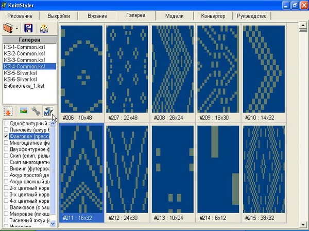This screenshot has height=231, width=309.
Task: Switch to the Рисование tab
Action: click(x=20, y=16)
